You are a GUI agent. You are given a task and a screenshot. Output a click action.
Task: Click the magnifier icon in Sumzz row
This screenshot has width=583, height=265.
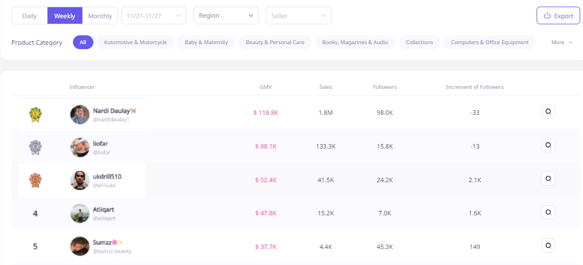tap(548, 245)
